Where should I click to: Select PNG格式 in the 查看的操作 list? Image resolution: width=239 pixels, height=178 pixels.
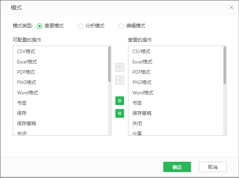[x=141, y=82]
